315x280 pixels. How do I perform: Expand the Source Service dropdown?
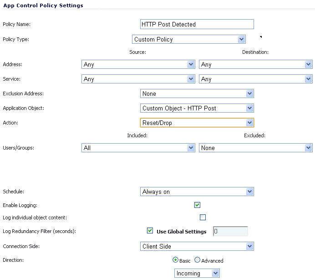coord(138,79)
